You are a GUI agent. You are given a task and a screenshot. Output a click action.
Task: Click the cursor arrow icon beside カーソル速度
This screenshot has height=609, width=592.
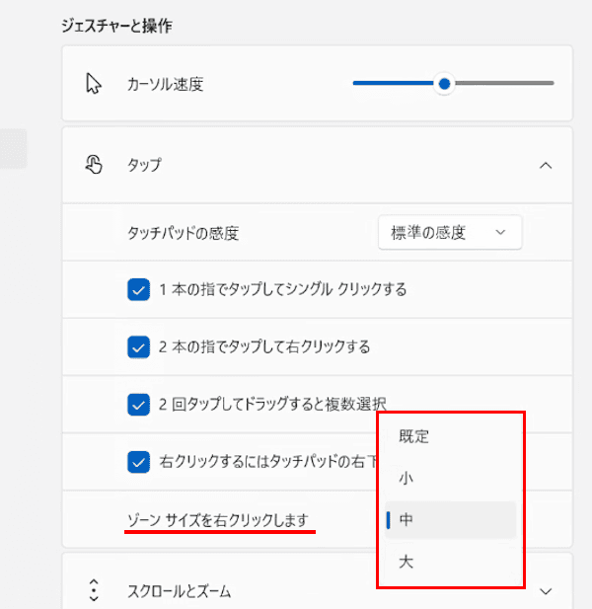click(94, 83)
